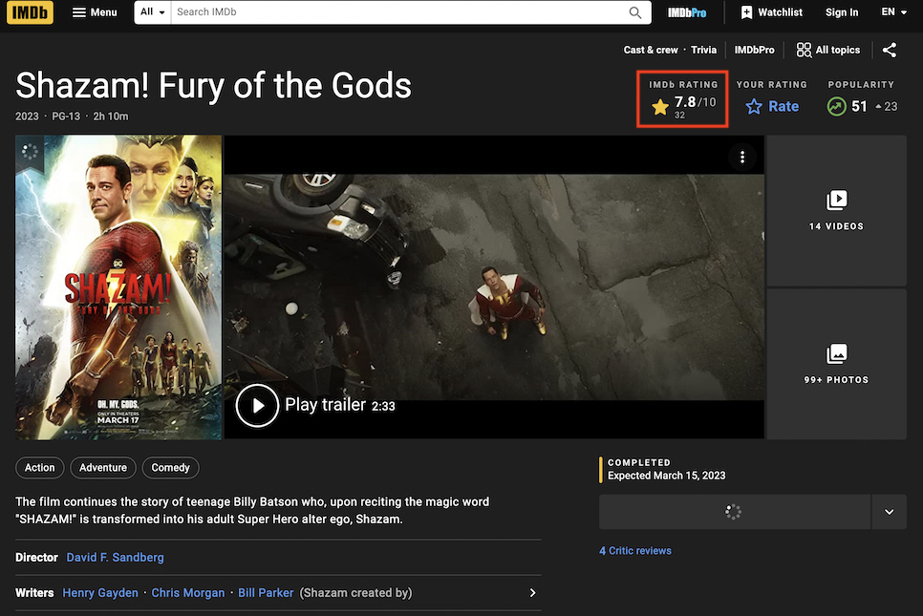The width and height of the screenshot is (923, 616).
Task: Click the 2023 release year
Action: point(27,117)
